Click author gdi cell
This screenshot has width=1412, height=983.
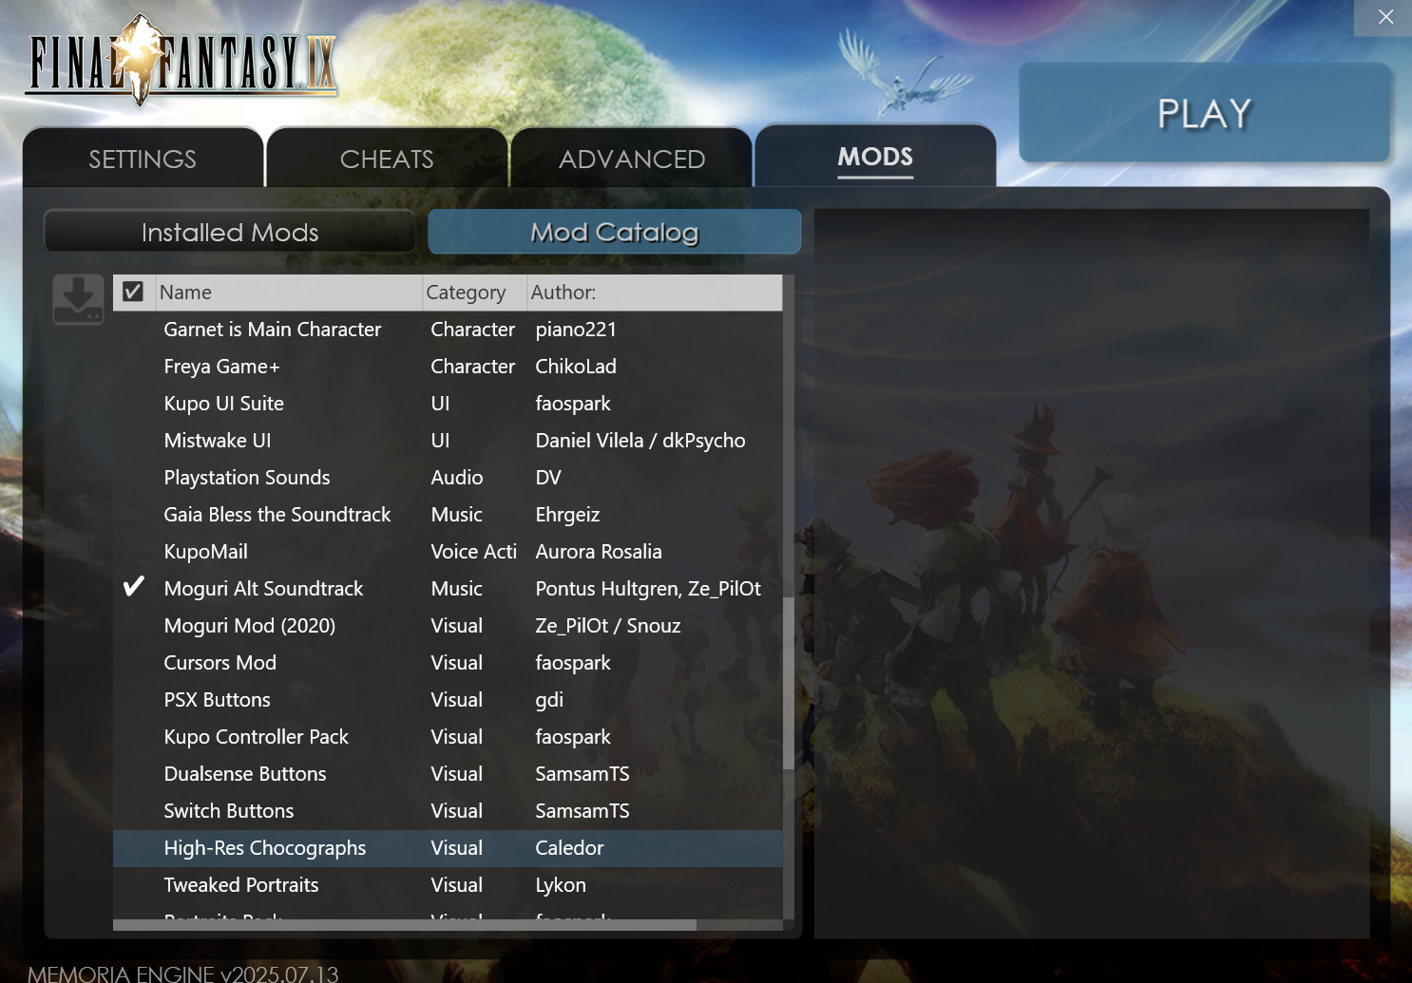(x=549, y=700)
